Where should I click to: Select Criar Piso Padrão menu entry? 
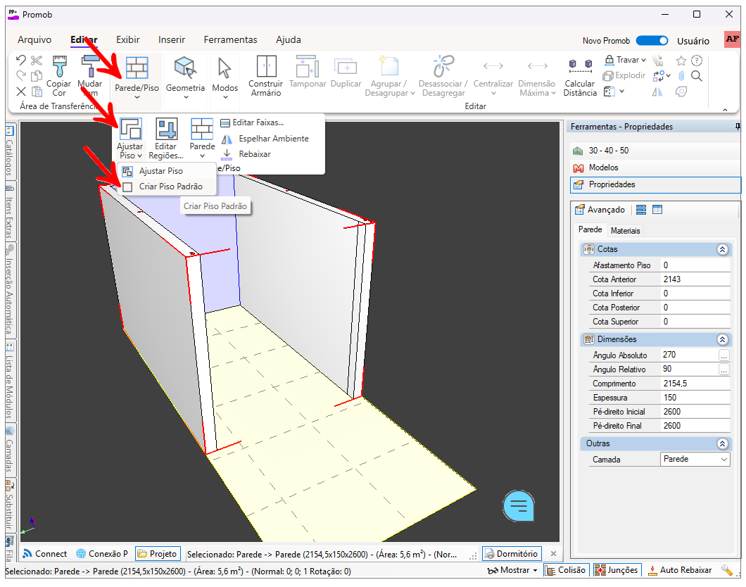coord(170,187)
